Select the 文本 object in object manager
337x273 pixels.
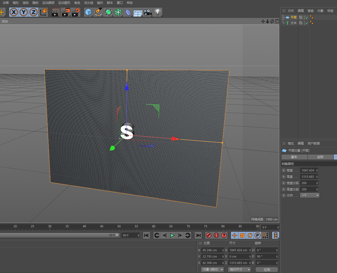click(293, 23)
